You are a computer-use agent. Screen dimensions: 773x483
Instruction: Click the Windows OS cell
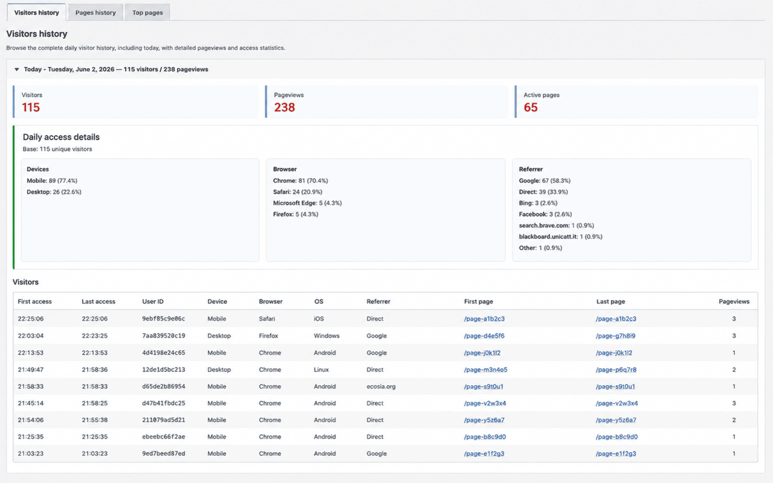pyautogui.click(x=327, y=336)
